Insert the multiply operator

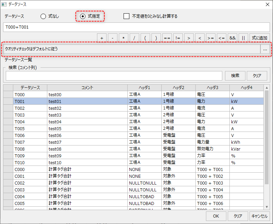point(124,38)
